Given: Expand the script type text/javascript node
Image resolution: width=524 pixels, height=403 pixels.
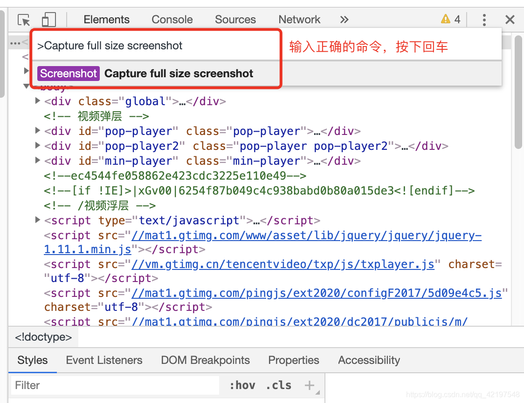Looking at the screenshot, I should point(37,220).
